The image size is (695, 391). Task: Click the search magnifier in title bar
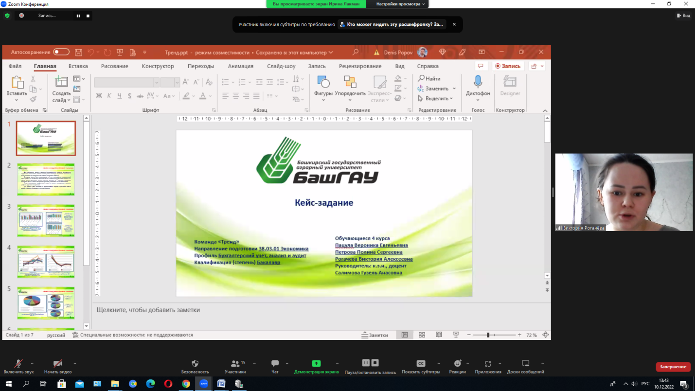(356, 52)
